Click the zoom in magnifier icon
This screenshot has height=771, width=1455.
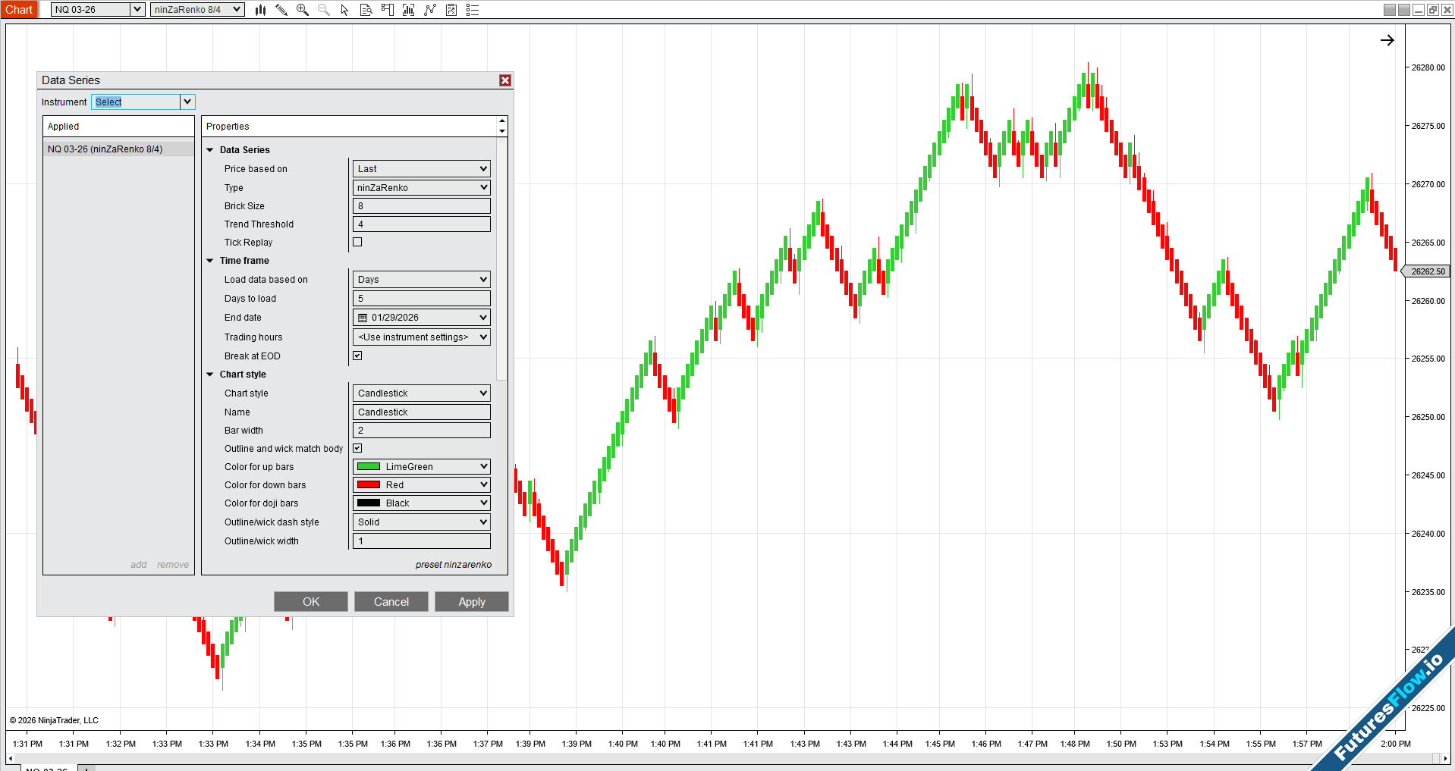tap(303, 10)
